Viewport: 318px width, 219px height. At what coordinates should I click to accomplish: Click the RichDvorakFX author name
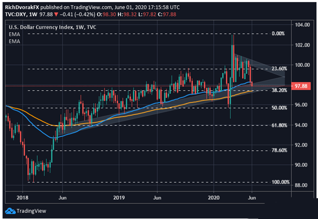point(22,8)
